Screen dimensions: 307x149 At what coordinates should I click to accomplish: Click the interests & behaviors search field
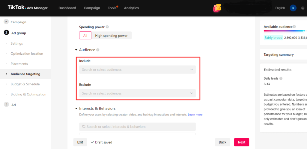tap(137, 127)
